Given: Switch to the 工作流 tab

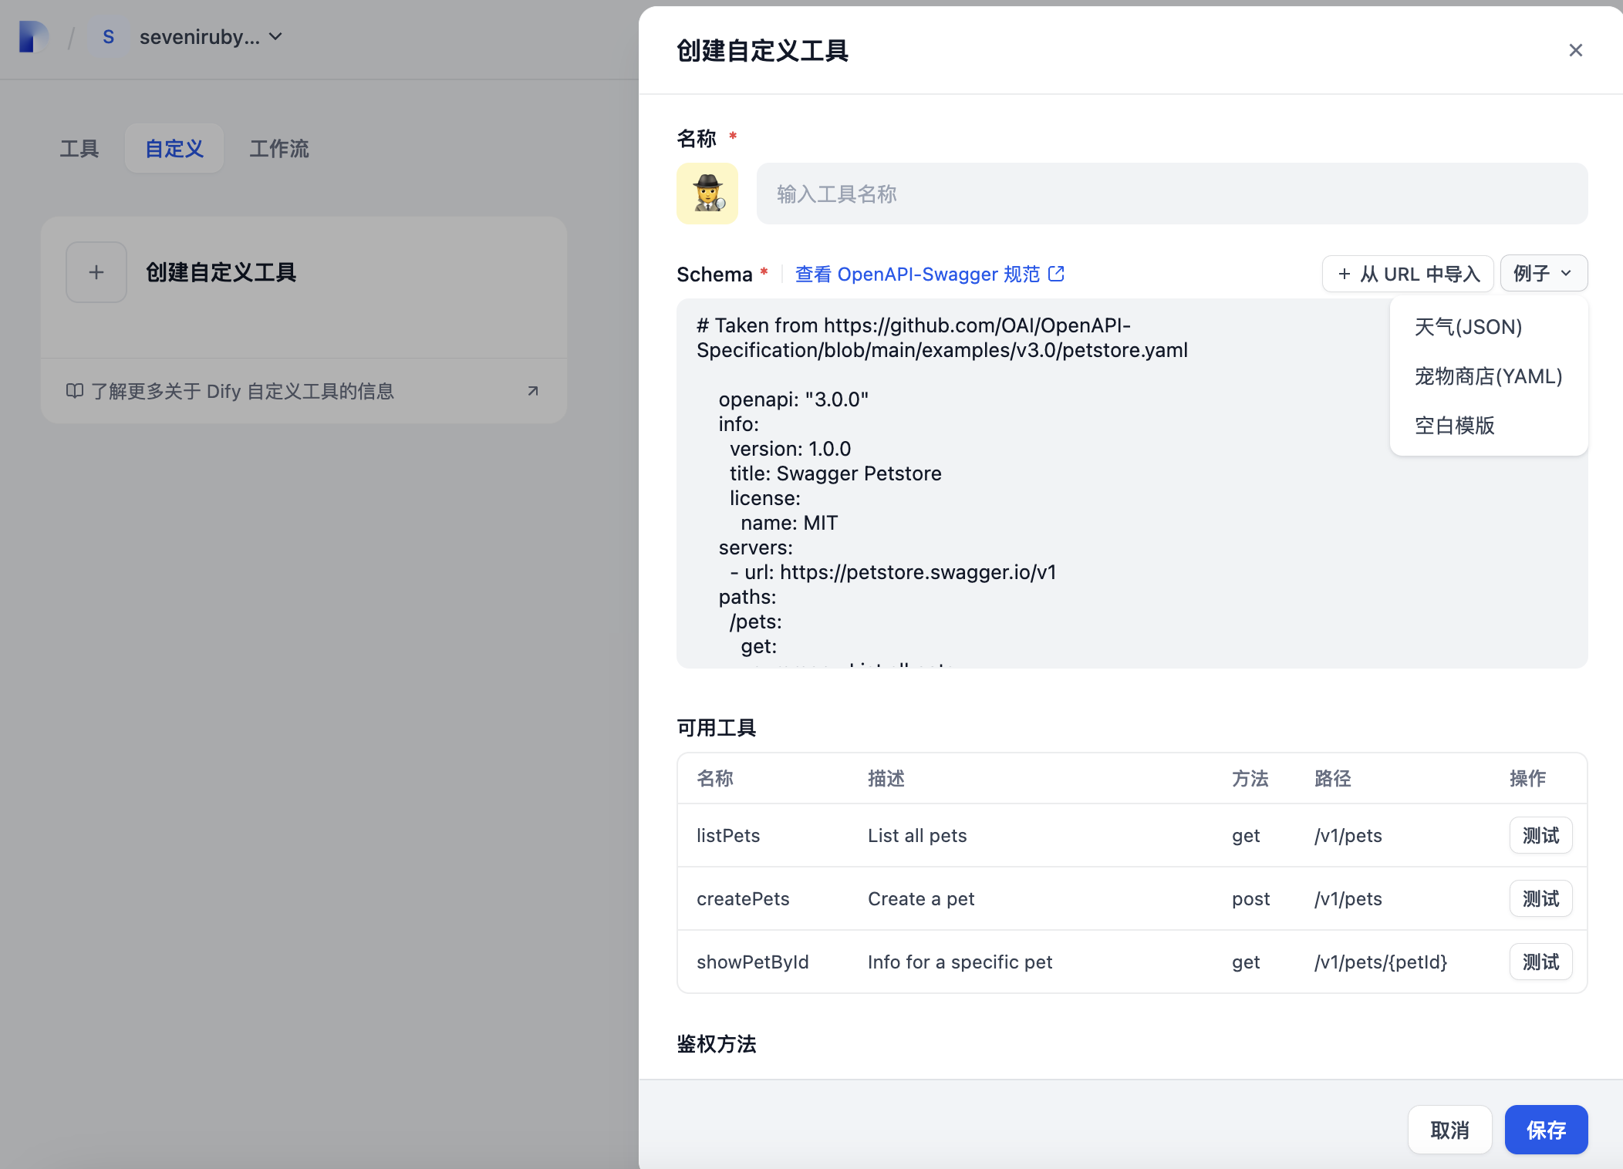Looking at the screenshot, I should coord(278,149).
